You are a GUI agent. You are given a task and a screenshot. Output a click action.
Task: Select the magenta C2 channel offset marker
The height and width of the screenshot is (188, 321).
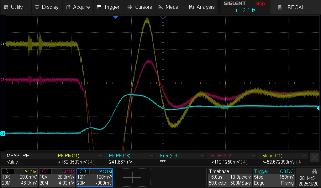click(x=3, y=80)
